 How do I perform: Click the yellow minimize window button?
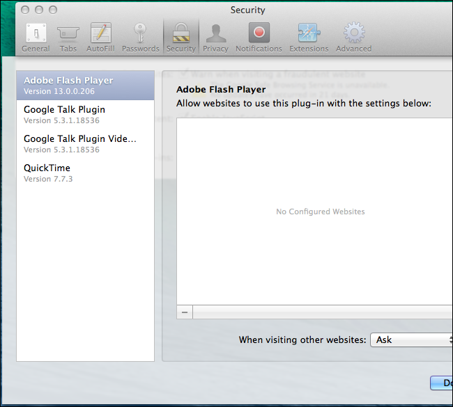coord(39,10)
